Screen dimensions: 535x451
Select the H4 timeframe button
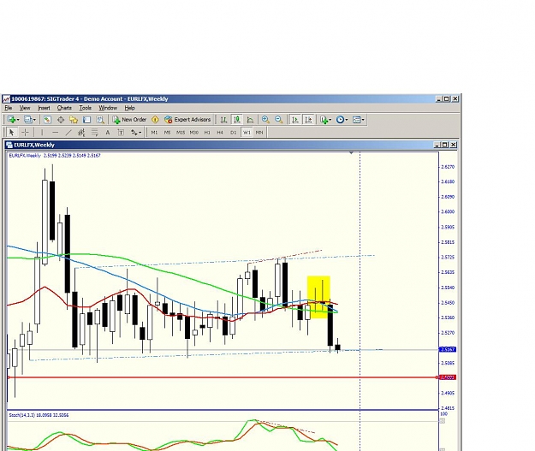220,133
